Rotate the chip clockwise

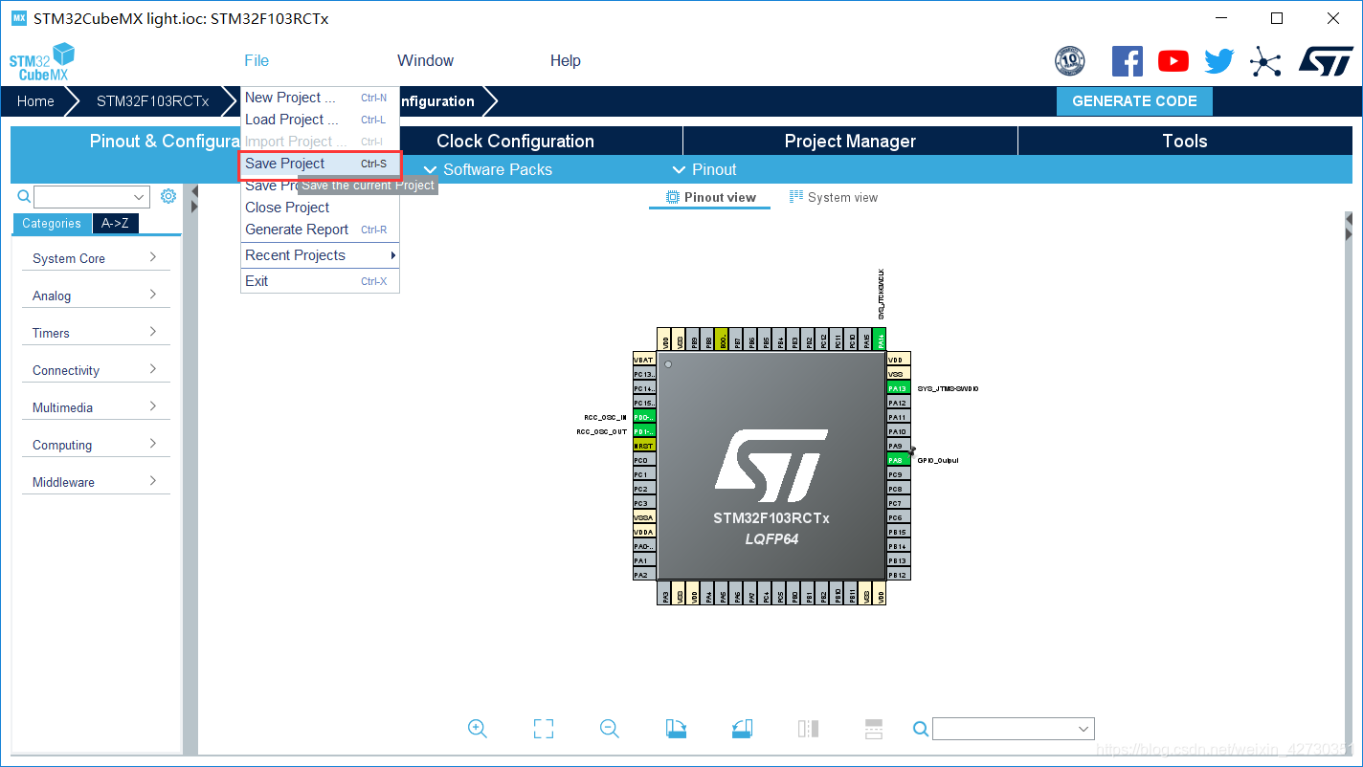(x=676, y=728)
